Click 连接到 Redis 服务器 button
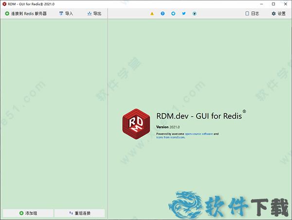Viewport: 292px width, 220px height. 26,14
